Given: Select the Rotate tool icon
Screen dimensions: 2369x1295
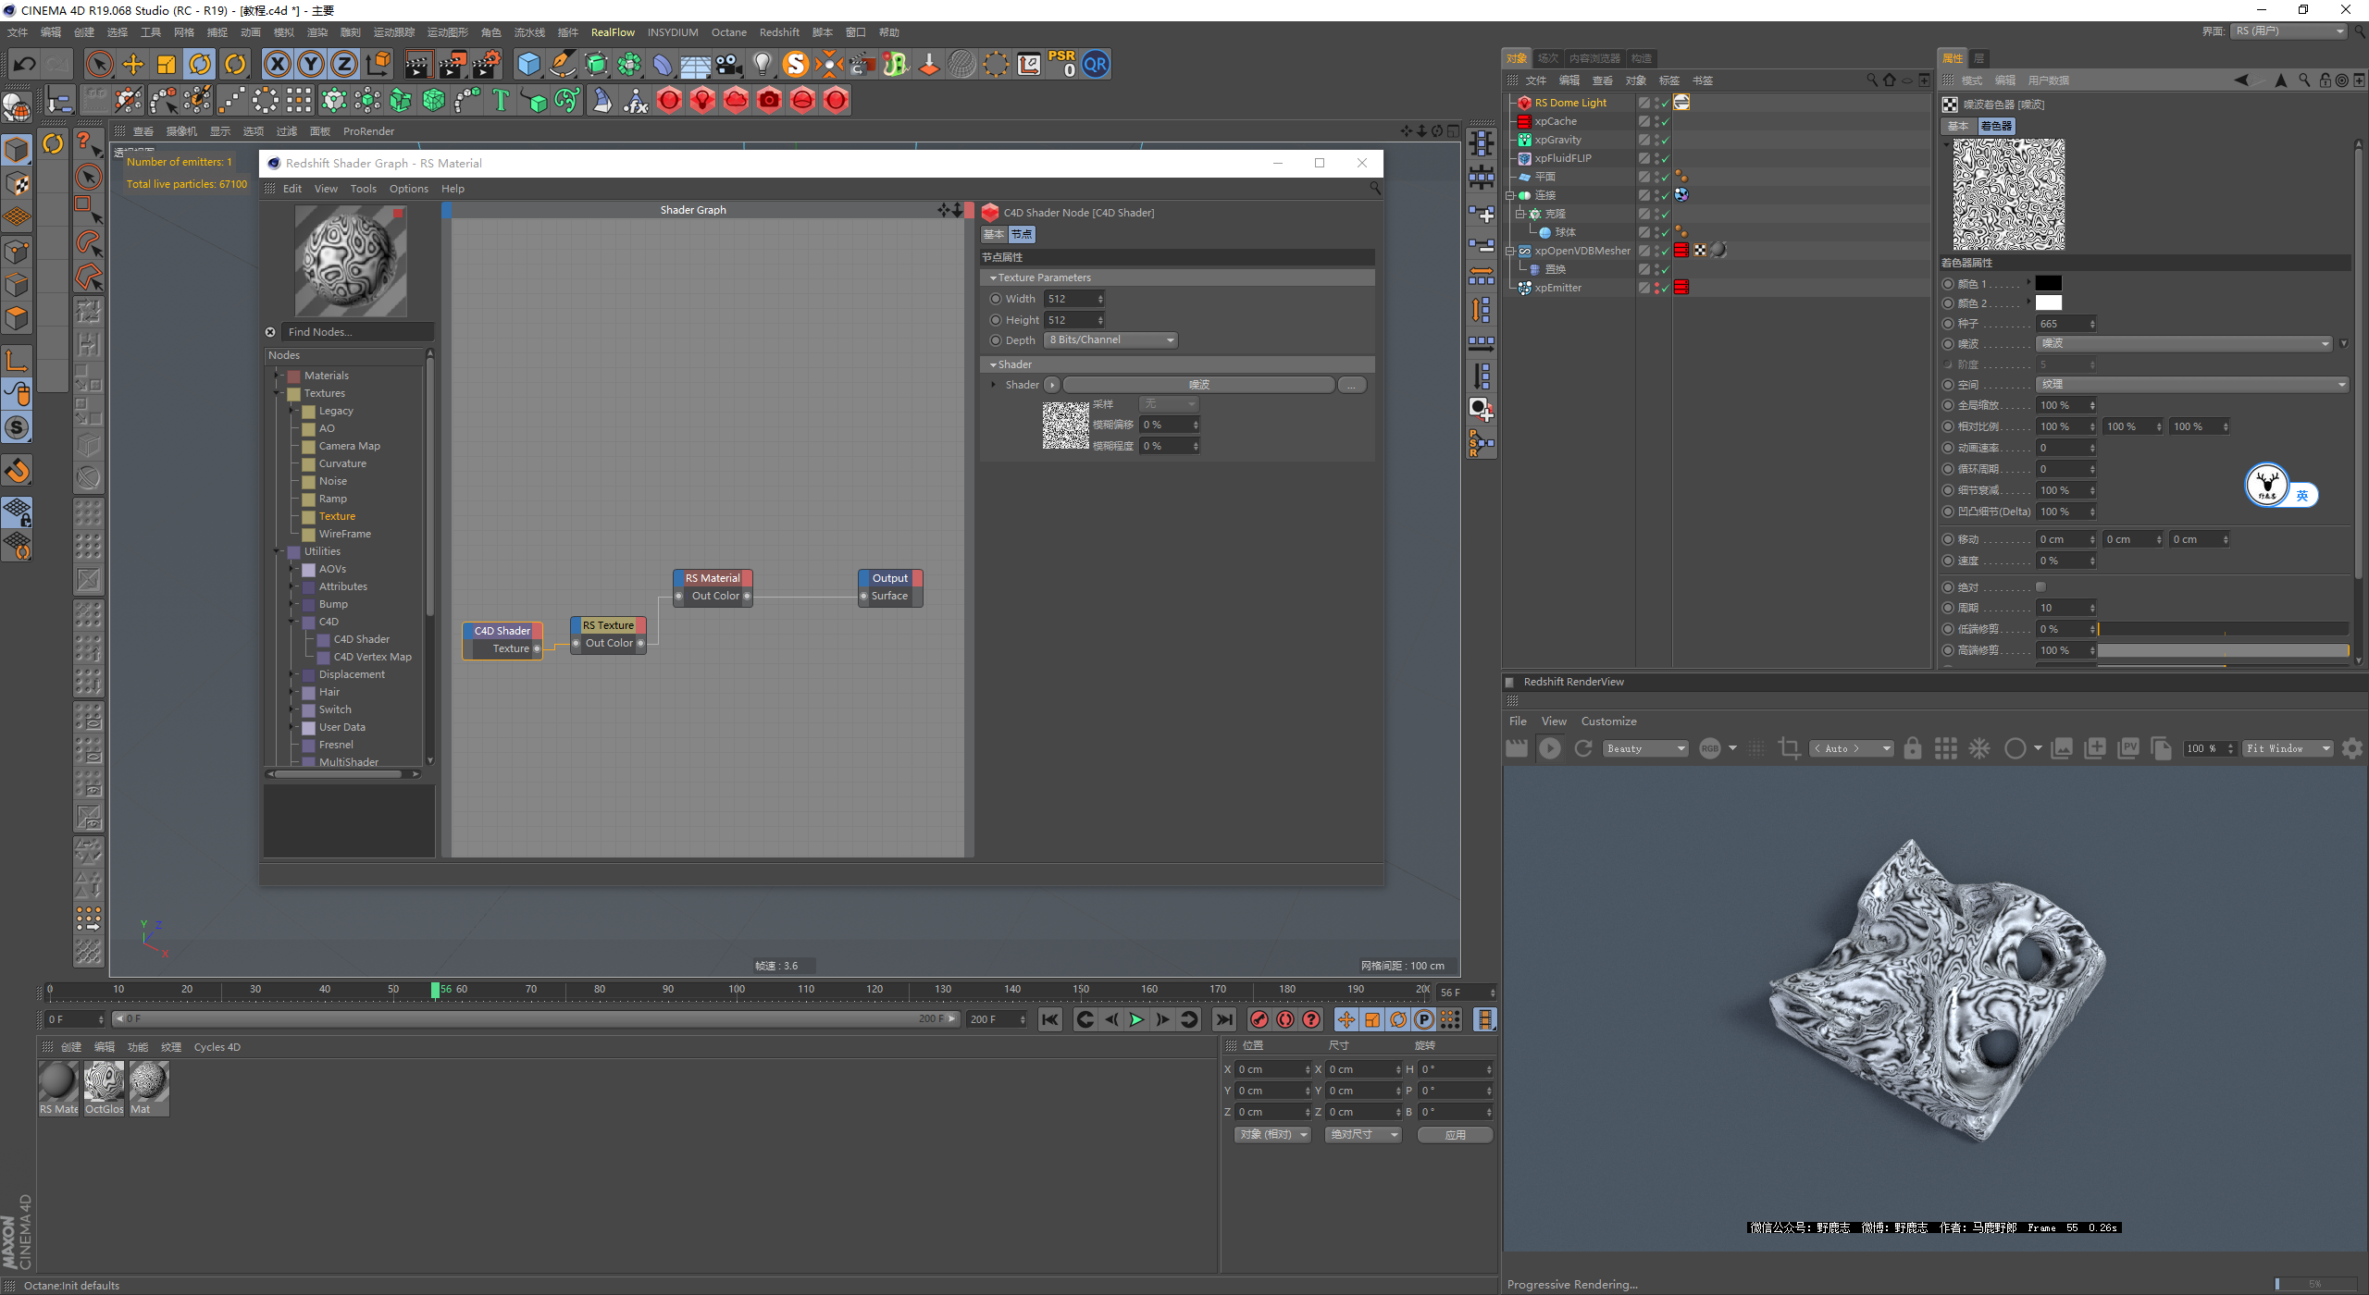Looking at the screenshot, I should (201, 64).
